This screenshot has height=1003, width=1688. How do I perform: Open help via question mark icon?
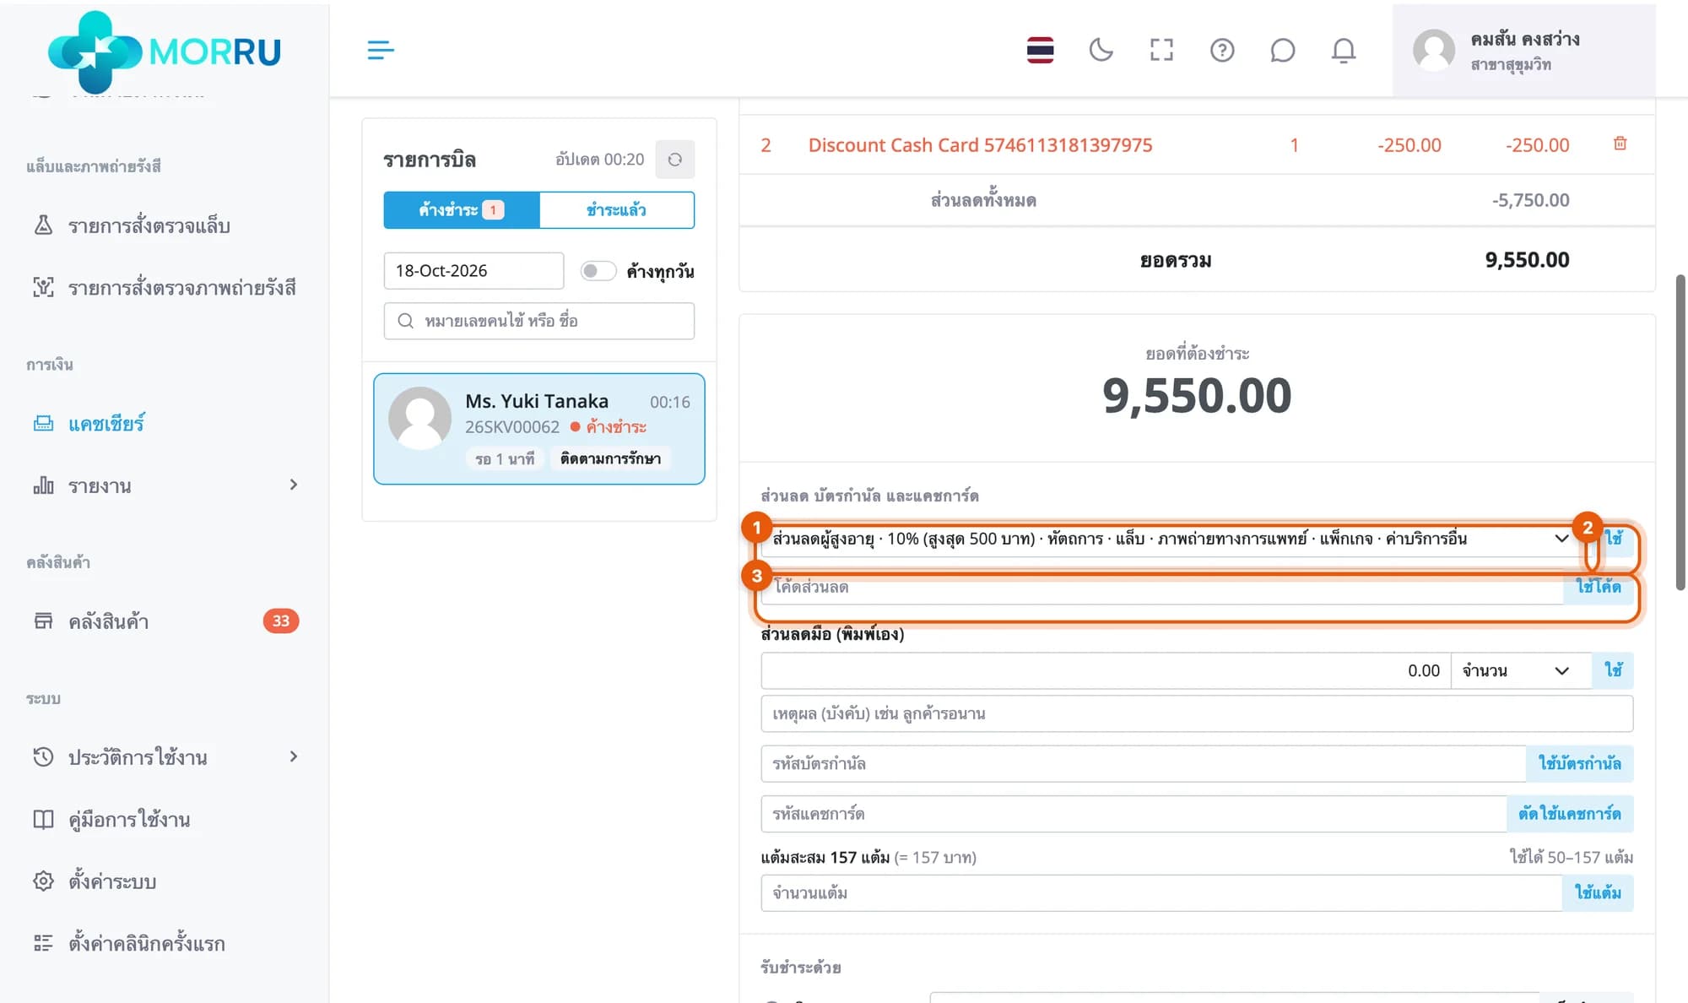coord(1222,51)
